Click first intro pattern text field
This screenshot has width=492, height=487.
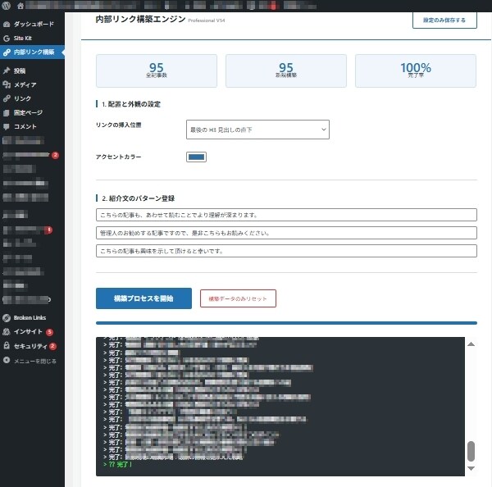pyautogui.click(x=286, y=215)
